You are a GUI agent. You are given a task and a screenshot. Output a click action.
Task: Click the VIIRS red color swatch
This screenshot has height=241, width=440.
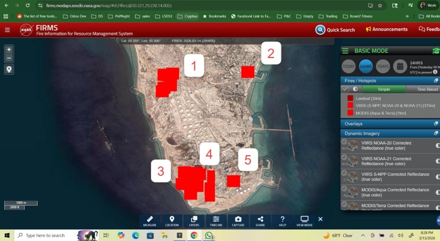[350, 106]
